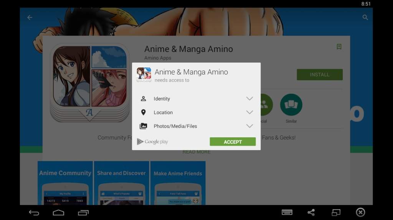Image resolution: width=393 pixels, height=220 pixels.
Task: Click the Location permission label
Action: (163, 112)
